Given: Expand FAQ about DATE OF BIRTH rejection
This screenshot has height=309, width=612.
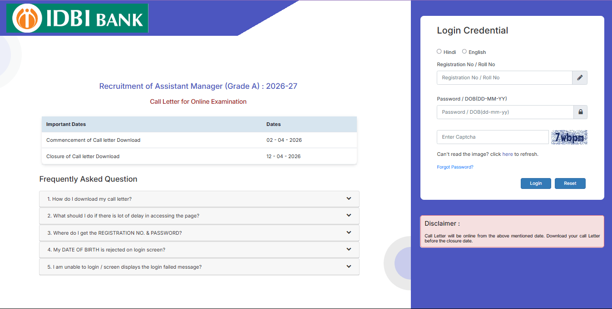Looking at the screenshot, I should click(x=199, y=249).
